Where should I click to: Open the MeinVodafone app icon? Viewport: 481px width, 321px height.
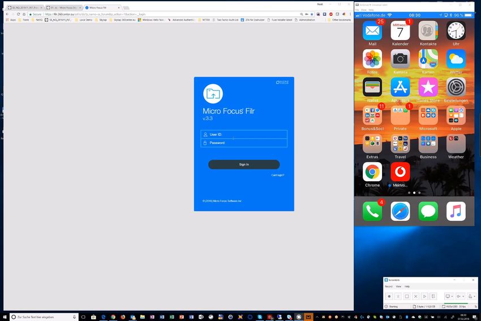[400, 172]
